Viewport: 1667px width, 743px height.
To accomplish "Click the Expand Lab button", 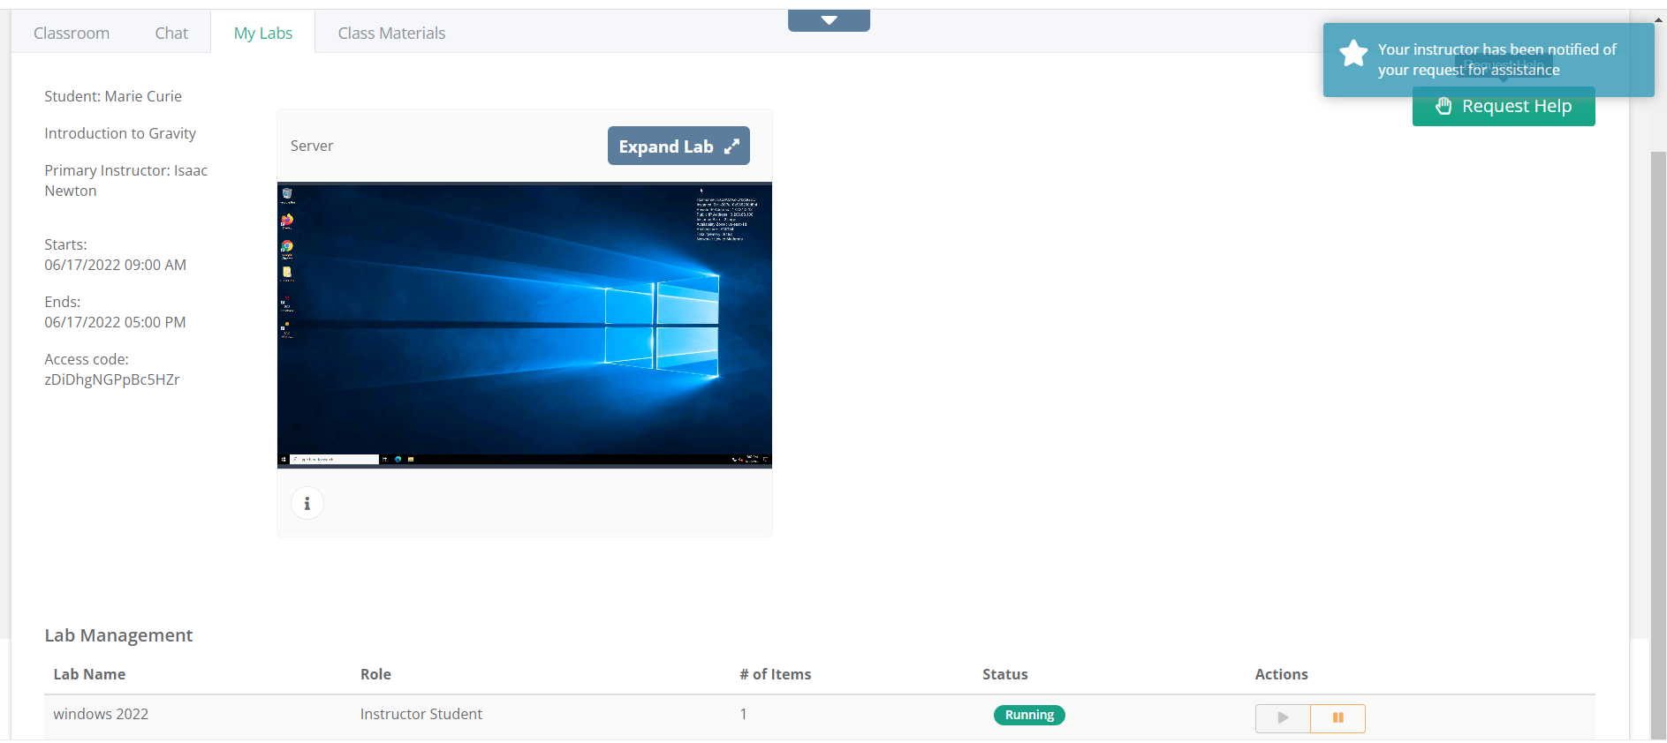I will 678,146.
